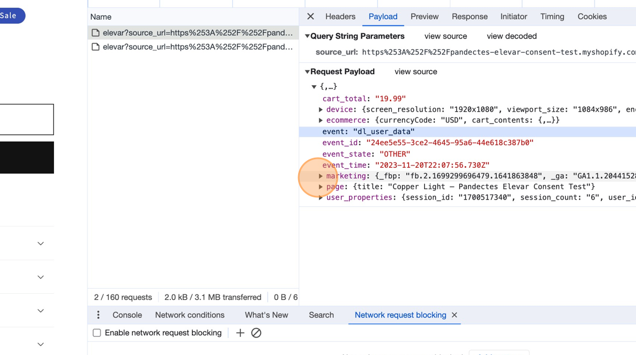Click the cart_total value "19.99"
Screen dimensions: 636x355
(x=390, y=99)
